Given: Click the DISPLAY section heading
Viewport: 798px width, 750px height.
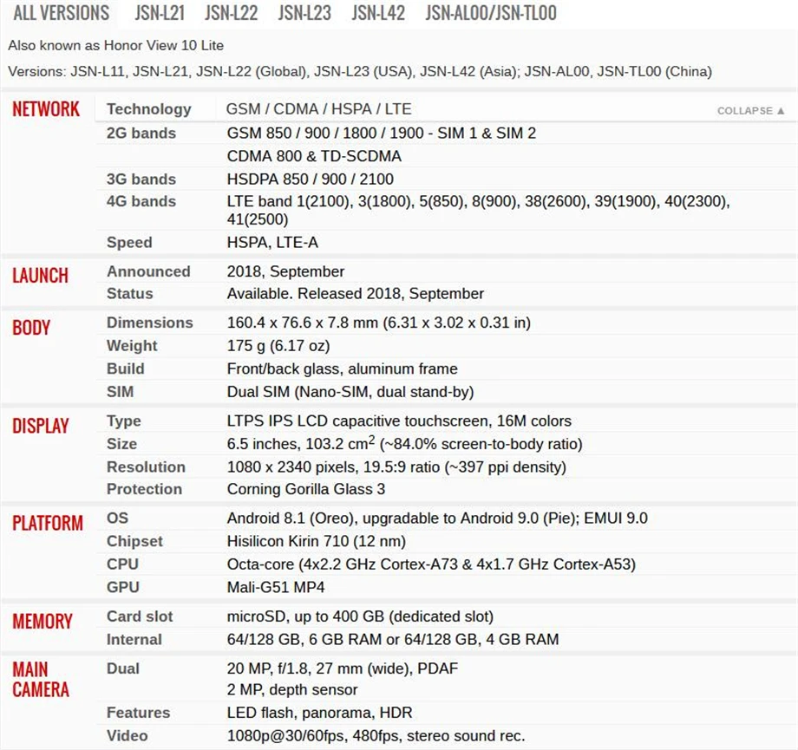Looking at the screenshot, I should tap(40, 426).
